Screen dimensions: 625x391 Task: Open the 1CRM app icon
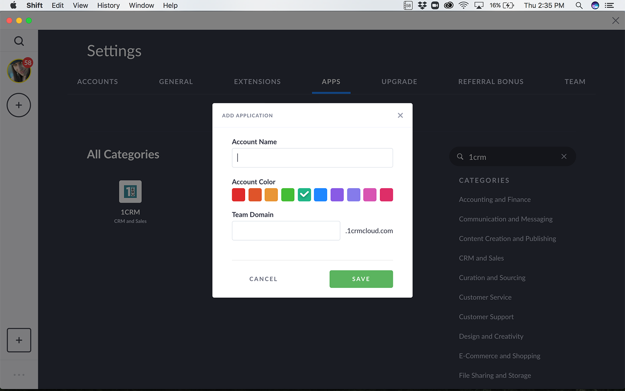[130, 191]
